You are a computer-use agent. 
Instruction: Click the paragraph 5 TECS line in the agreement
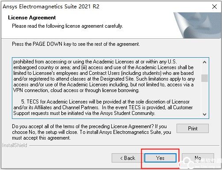[105, 102]
